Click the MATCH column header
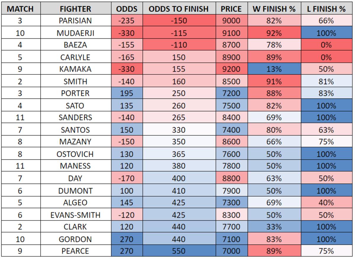 (20, 9)
